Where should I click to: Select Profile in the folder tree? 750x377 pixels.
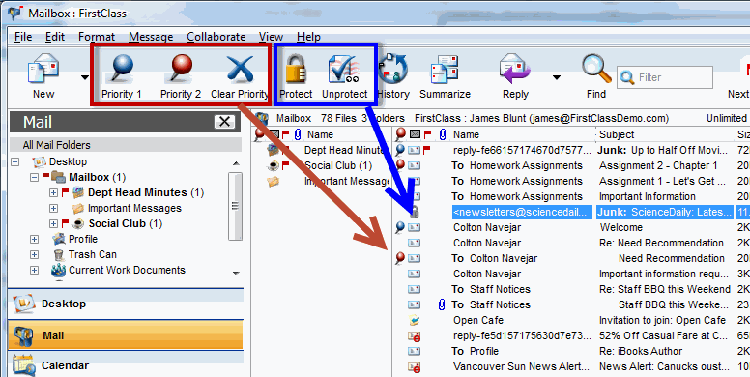point(83,239)
